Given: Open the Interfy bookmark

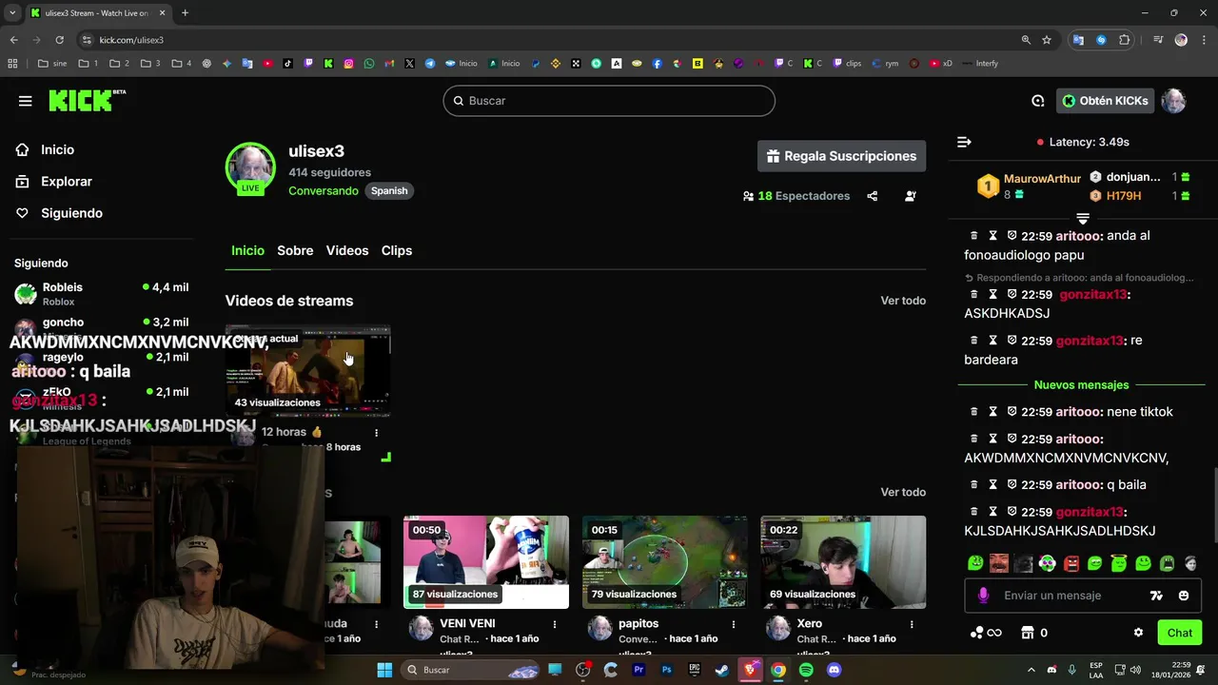Looking at the screenshot, I should click(980, 64).
